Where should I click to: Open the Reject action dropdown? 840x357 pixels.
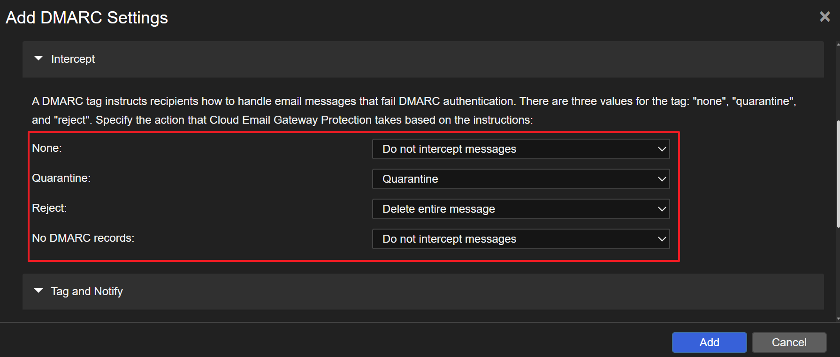coord(520,209)
